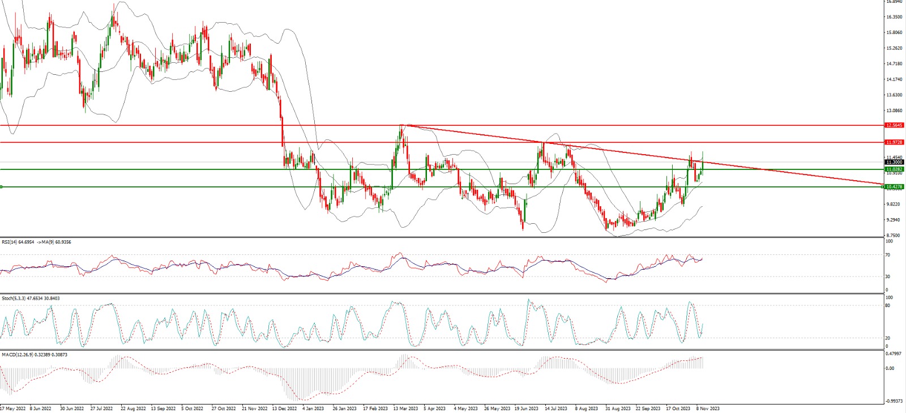906x413 pixels.
Task: Select the green 10.4278 support price label
Action: [894, 186]
